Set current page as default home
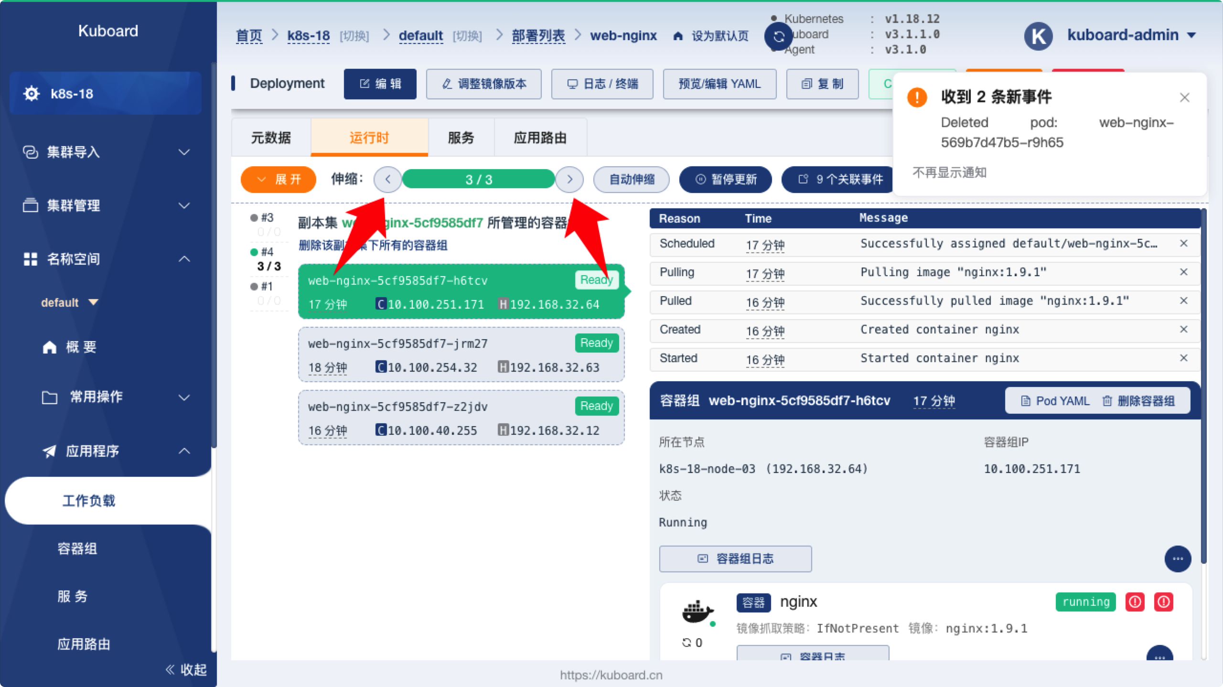This screenshot has width=1223, height=687. tap(711, 36)
